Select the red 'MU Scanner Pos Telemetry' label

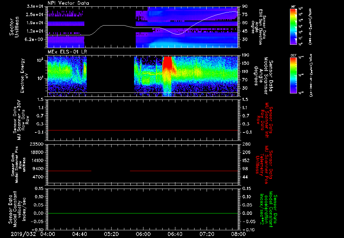[x=264, y=165]
